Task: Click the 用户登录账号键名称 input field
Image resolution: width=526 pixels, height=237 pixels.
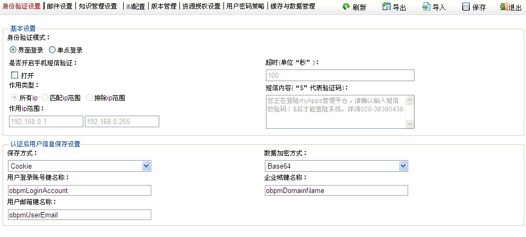Action: click(80, 190)
